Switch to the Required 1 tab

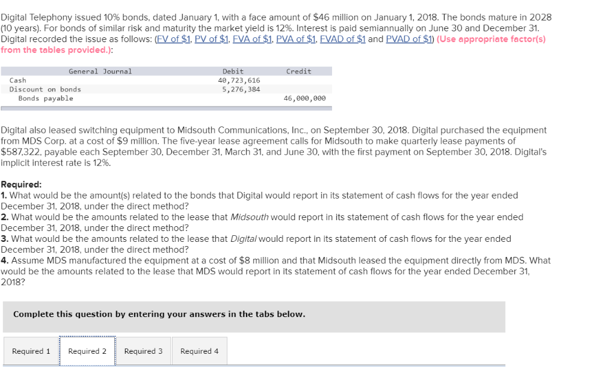tap(31, 351)
